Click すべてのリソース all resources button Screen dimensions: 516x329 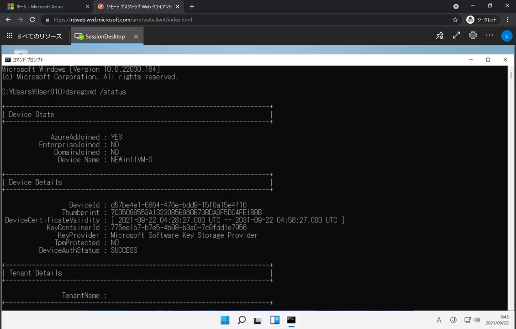click(34, 36)
